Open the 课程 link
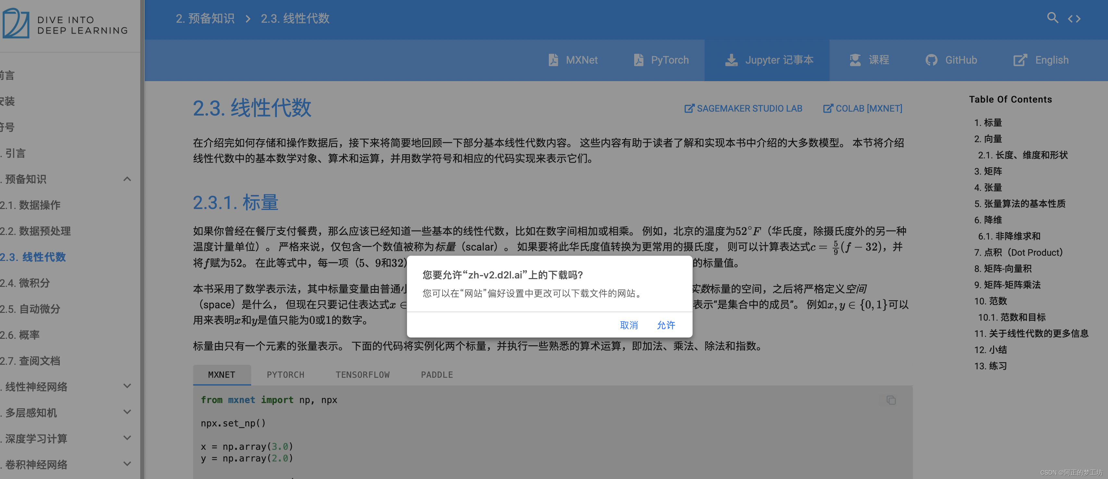 [869, 60]
